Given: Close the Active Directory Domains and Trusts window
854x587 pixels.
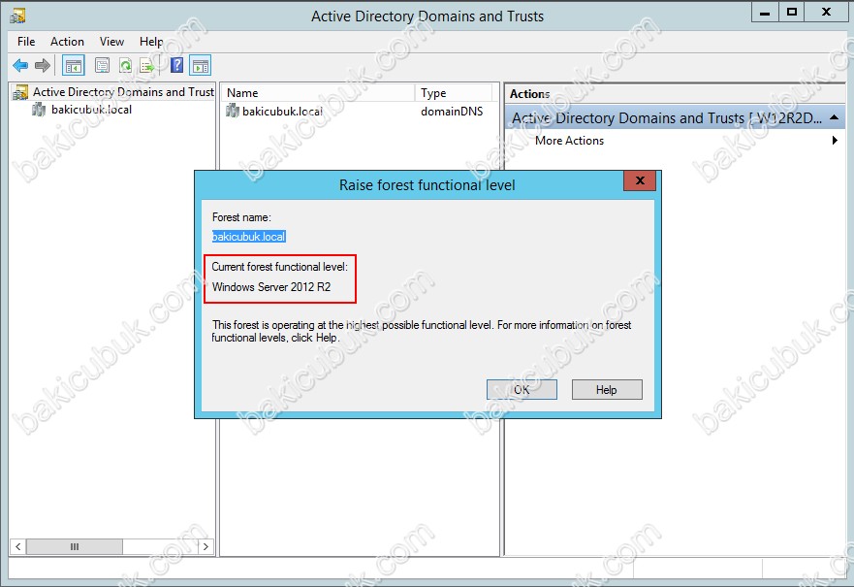Looking at the screenshot, I should (x=826, y=13).
